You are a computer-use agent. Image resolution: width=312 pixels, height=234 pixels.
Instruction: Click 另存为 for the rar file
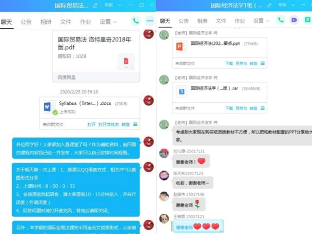click(241, 108)
